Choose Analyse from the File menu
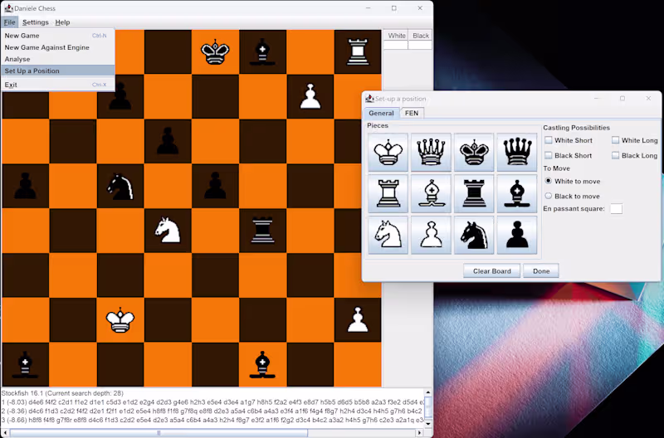The width and height of the screenshot is (664, 438). click(x=57, y=59)
